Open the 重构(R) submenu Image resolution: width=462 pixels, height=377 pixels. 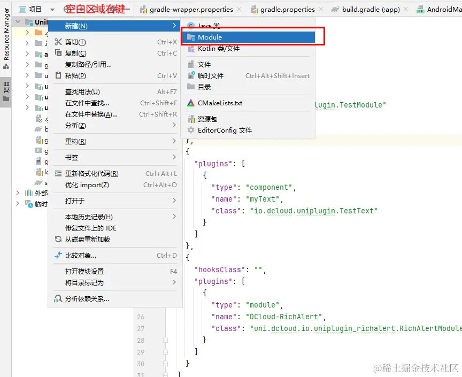115,142
